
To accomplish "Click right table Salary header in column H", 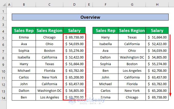I will tap(157, 31).
